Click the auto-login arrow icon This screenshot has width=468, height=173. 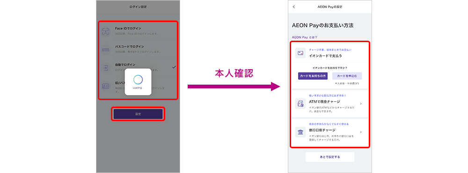pos(105,67)
